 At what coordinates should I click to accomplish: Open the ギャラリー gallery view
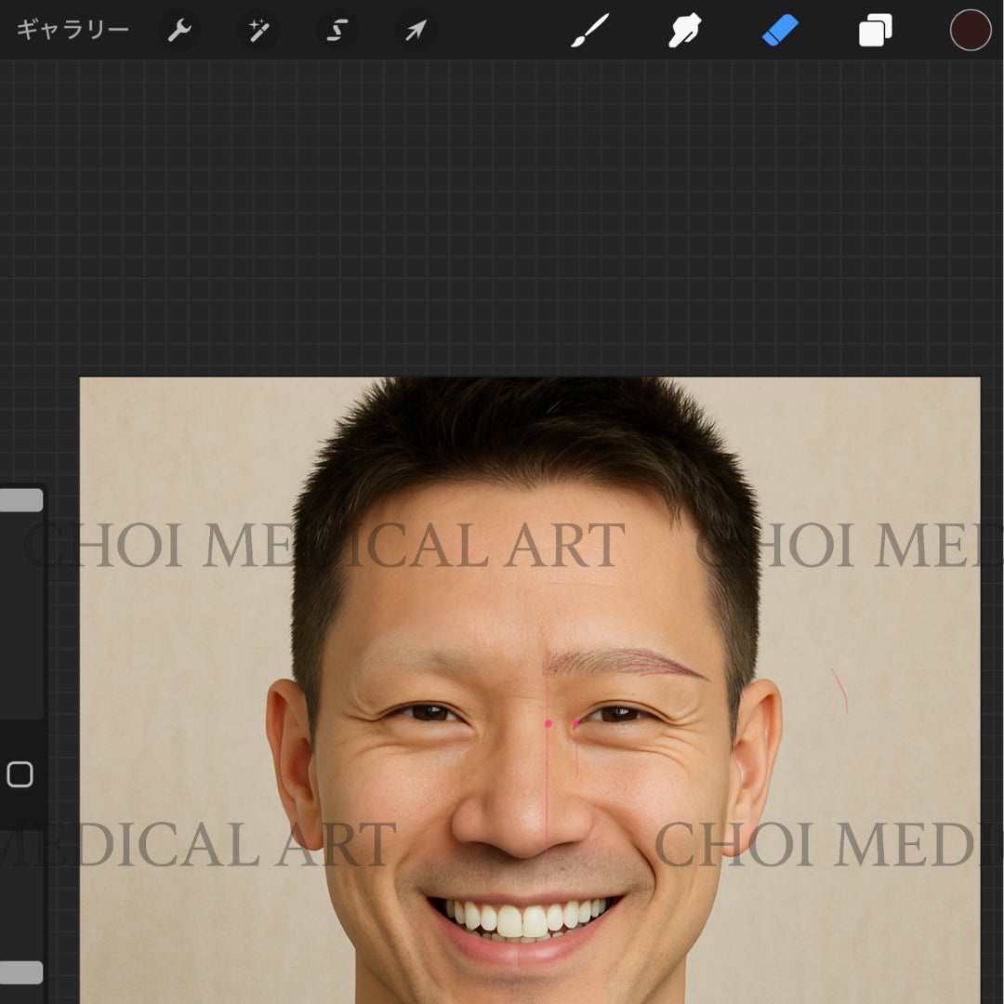[x=73, y=30]
